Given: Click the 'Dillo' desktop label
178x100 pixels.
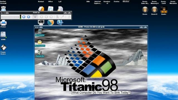Looking at the screenshot, I should point(88,2).
